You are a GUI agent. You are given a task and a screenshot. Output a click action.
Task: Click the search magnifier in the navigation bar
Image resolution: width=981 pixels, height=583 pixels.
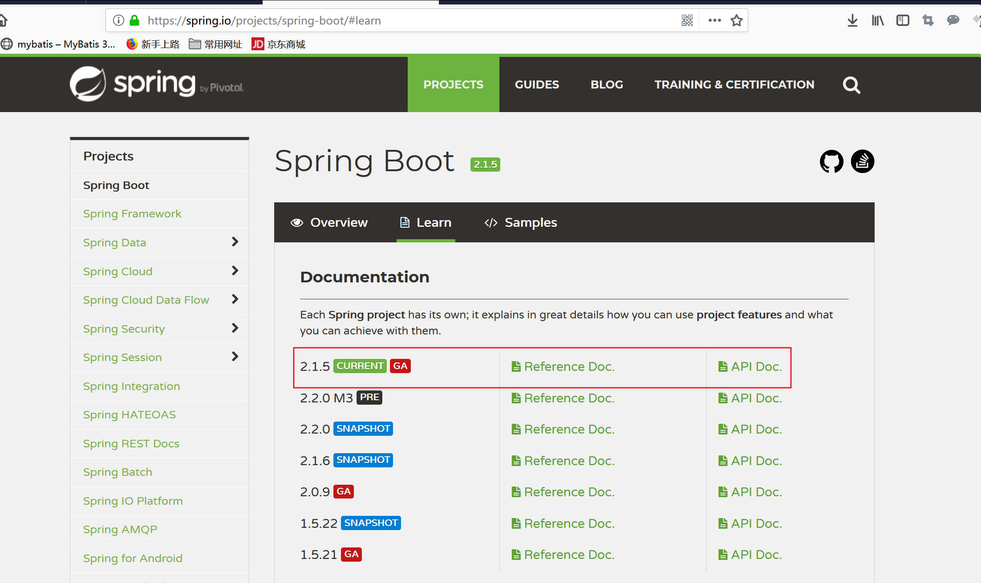(851, 84)
